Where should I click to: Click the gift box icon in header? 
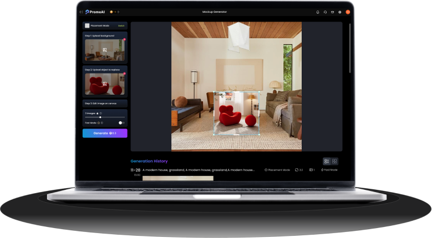tap(332, 12)
